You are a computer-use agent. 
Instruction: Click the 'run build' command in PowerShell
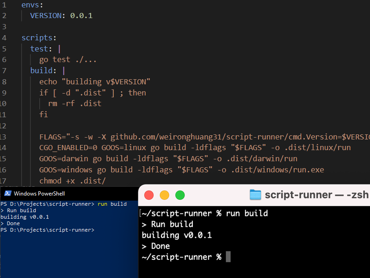point(112,204)
